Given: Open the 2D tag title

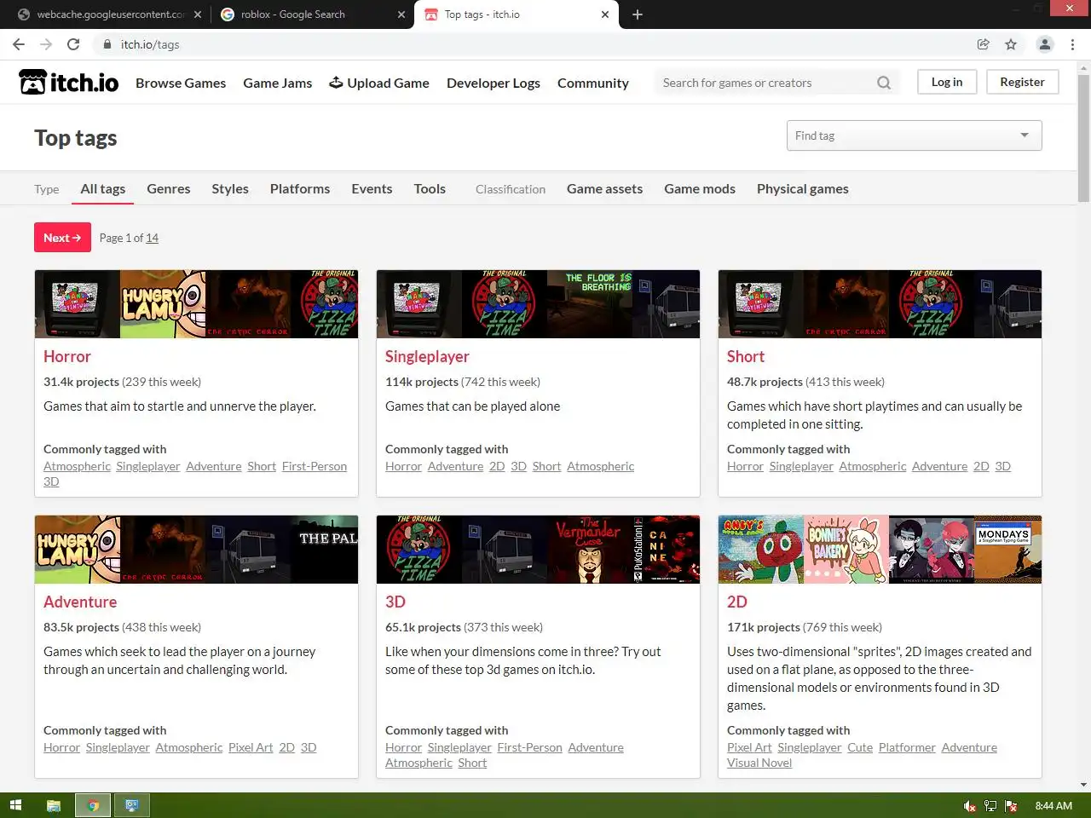Looking at the screenshot, I should coord(737,602).
